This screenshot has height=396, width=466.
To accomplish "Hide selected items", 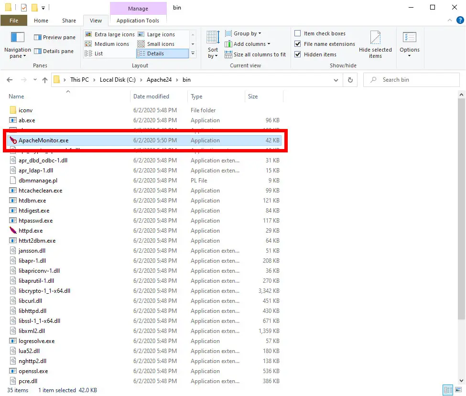I will [x=375, y=45].
